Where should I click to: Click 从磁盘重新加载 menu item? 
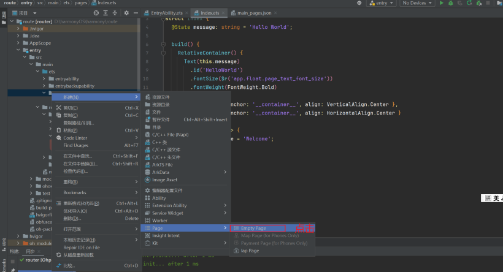coord(96,255)
